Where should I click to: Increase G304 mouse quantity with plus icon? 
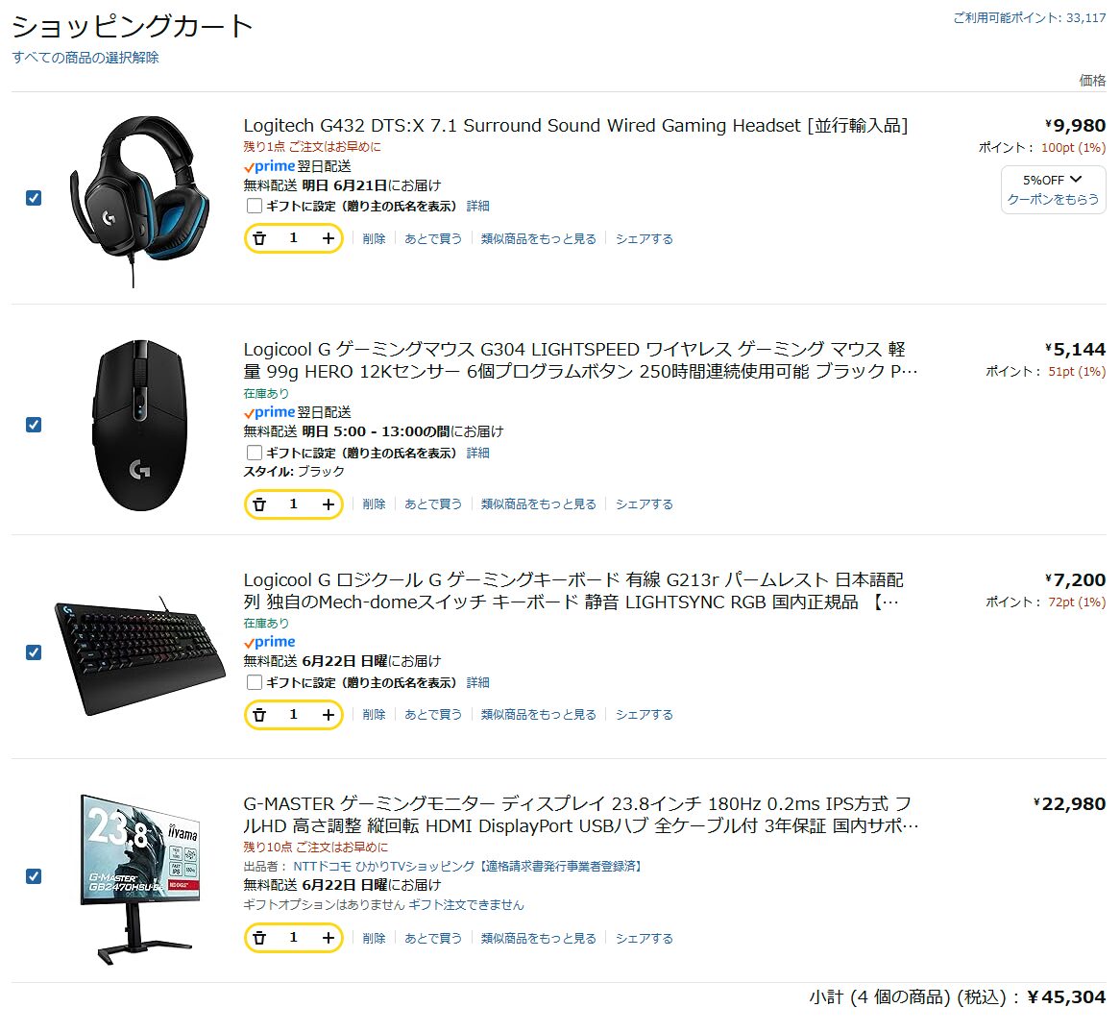point(328,504)
